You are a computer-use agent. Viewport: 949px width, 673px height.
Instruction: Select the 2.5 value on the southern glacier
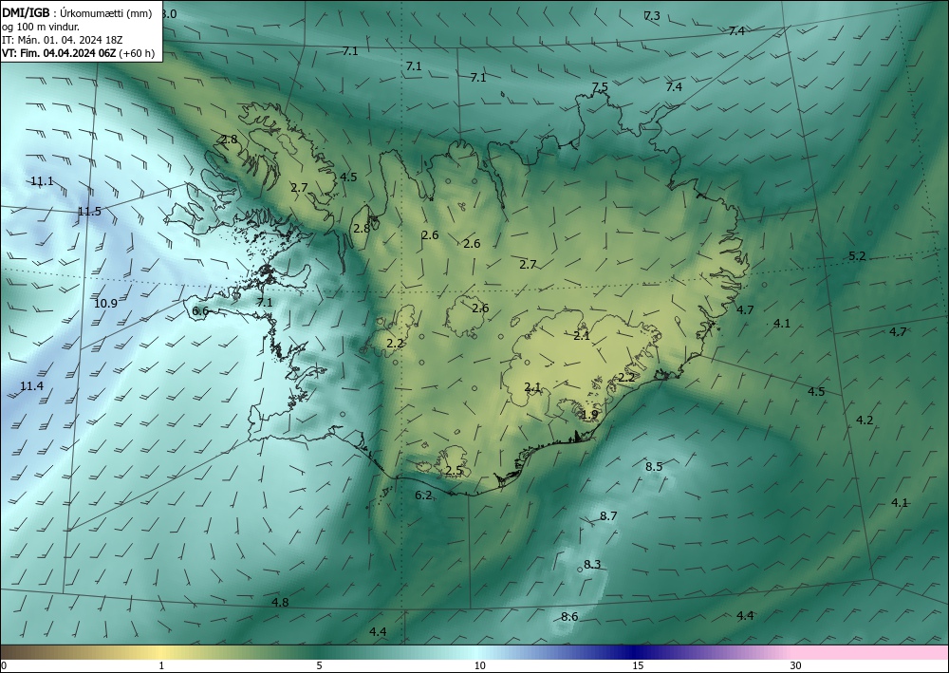454,471
